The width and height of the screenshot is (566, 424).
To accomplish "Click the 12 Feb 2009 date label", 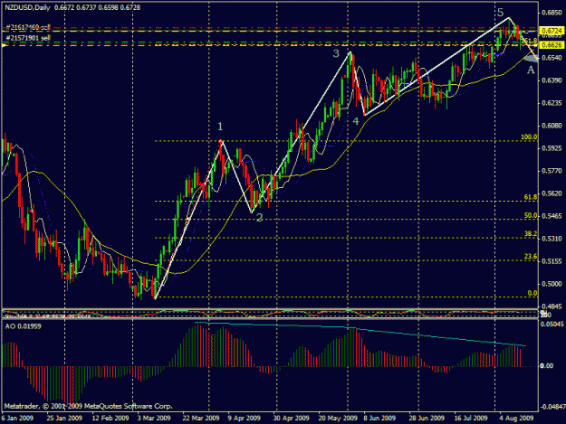I will [x=110, y=419].
